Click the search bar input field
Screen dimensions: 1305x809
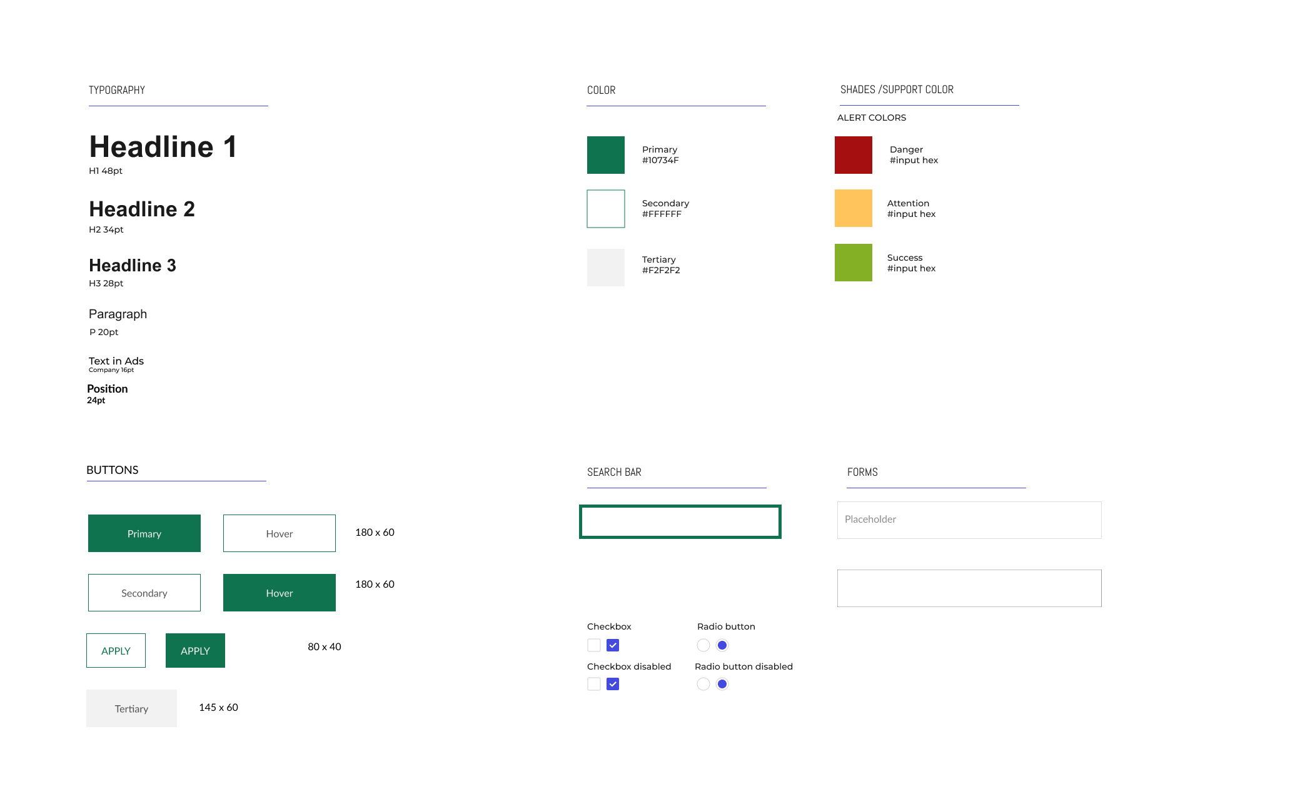[680, 519]
